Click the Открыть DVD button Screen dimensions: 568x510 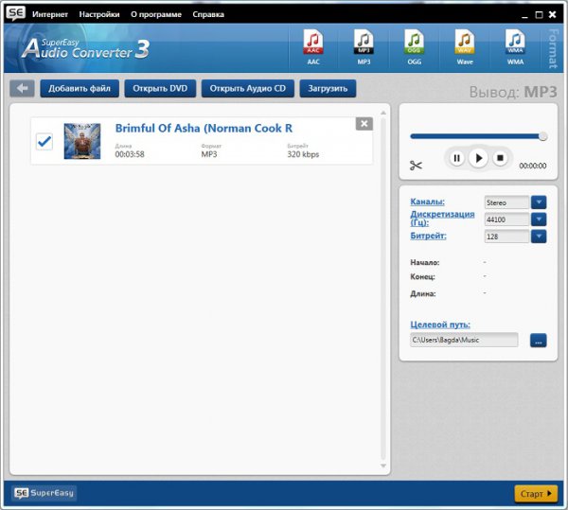(160, 88)
